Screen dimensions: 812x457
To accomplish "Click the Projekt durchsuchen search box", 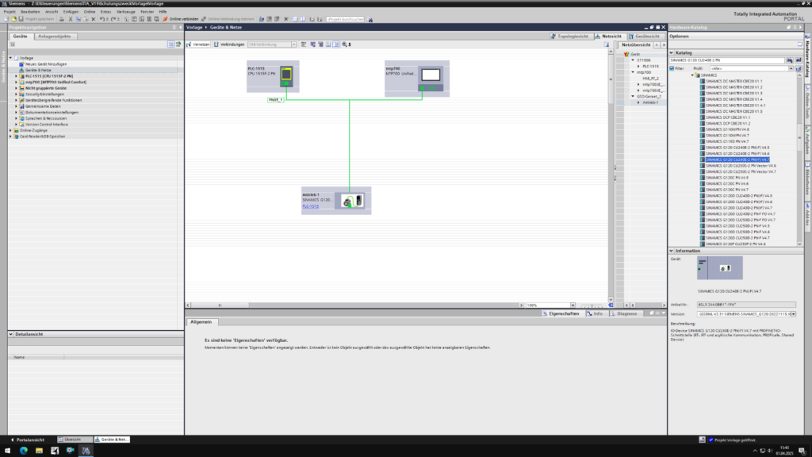I will pos(345,19).
